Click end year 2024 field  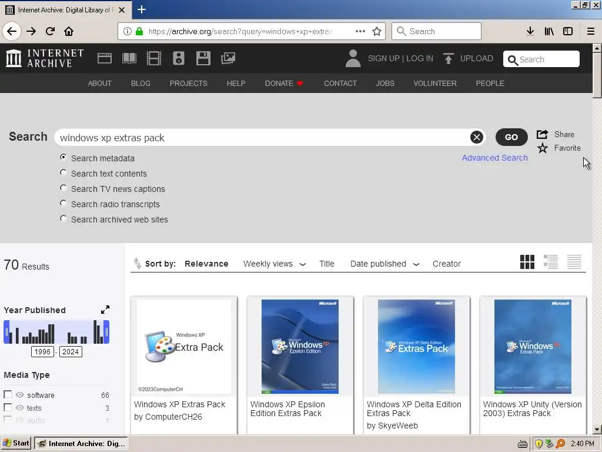point(71,352)
